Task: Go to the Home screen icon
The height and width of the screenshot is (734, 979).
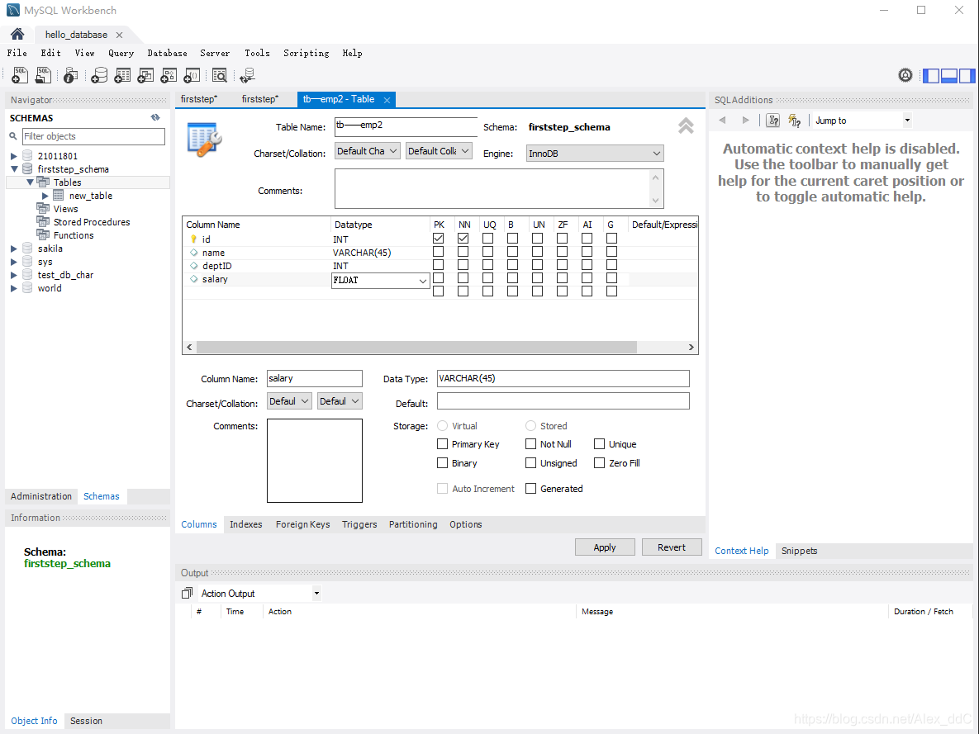Action: coord(17,35)
